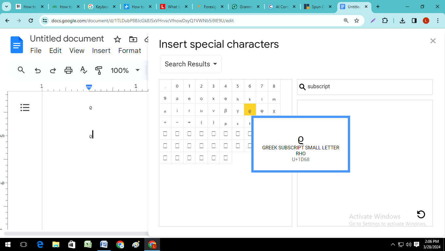
Task: Open the Move to folder dialog
Action: coord(133,39)
